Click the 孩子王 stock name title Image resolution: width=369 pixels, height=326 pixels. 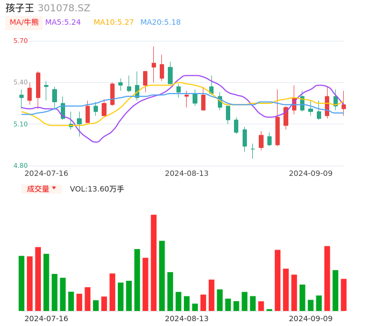pos(20,8)
